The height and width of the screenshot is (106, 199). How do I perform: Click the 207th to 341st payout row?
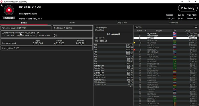(x=113, y=84)
